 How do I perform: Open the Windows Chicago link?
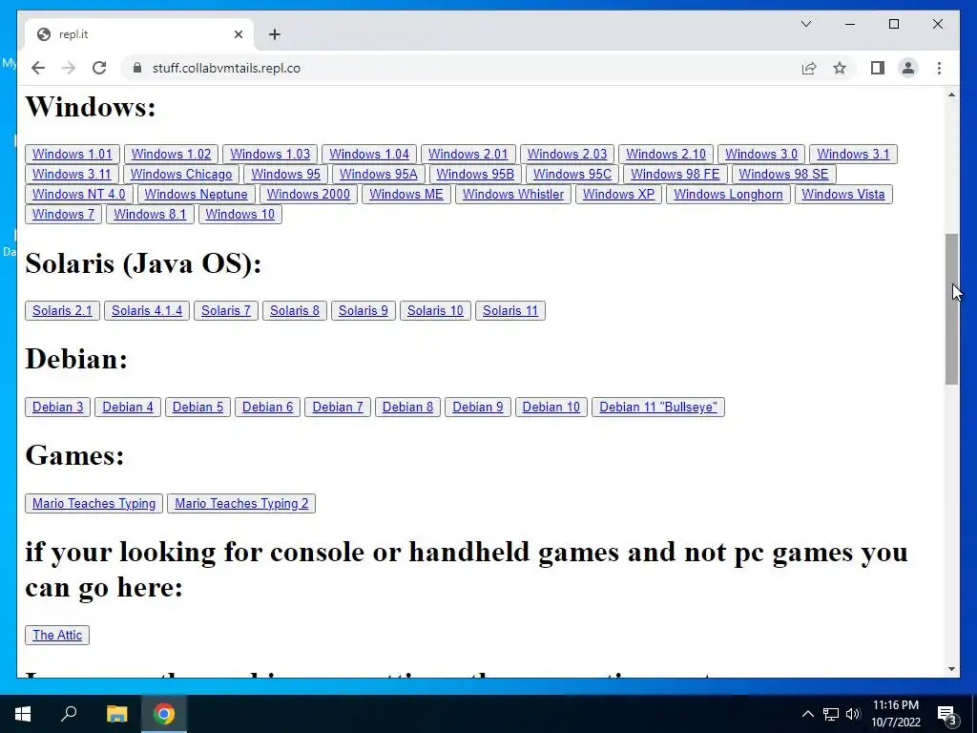pos(181,174)
